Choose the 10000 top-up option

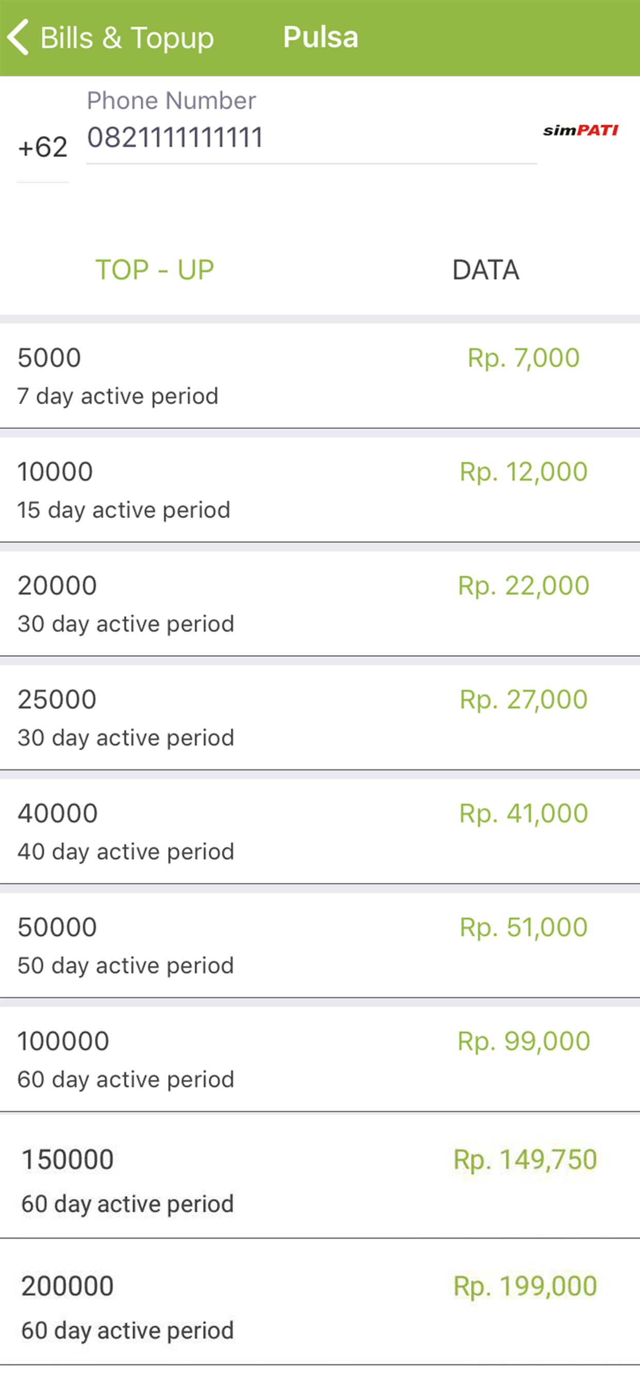tap(320, 490)
